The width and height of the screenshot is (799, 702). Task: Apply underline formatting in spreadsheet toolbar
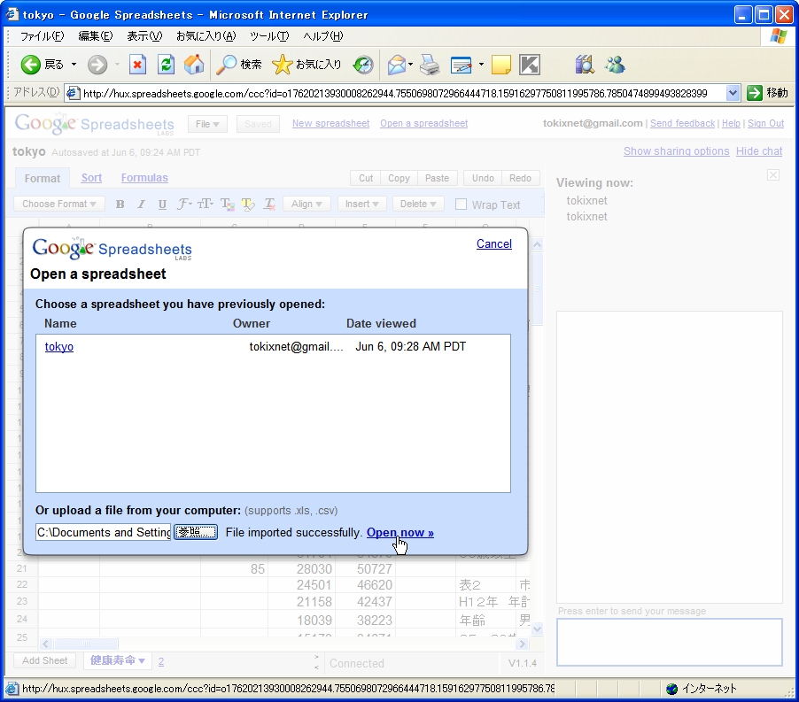(162, 204)
